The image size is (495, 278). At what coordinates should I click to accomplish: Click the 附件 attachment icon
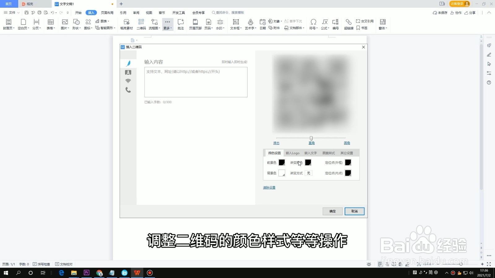(274, 28)
